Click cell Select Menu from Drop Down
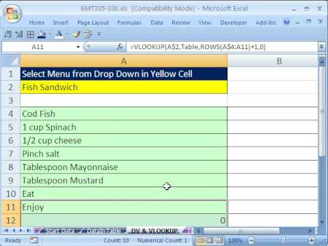This screenshot has height=246, width=328. point(124,74)
